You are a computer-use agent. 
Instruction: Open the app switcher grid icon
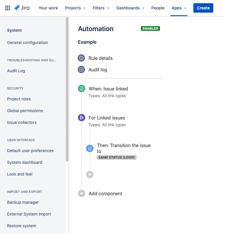click(x=8, y=8)
